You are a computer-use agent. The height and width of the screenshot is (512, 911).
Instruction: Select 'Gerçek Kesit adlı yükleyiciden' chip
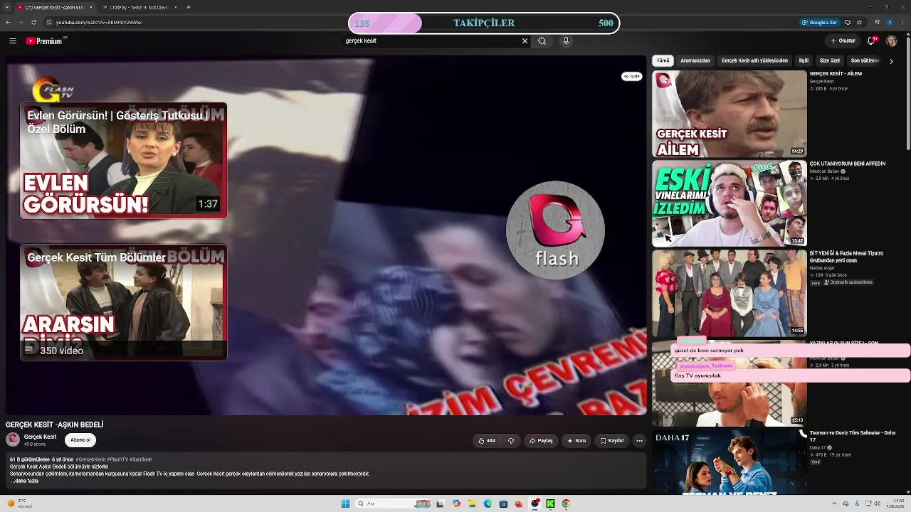coord(754,61)
